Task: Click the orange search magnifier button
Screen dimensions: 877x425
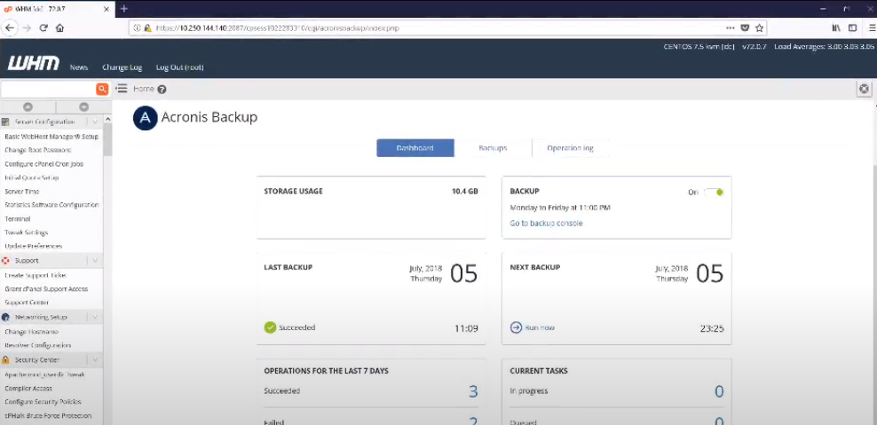Action: [x=102, y=89]
